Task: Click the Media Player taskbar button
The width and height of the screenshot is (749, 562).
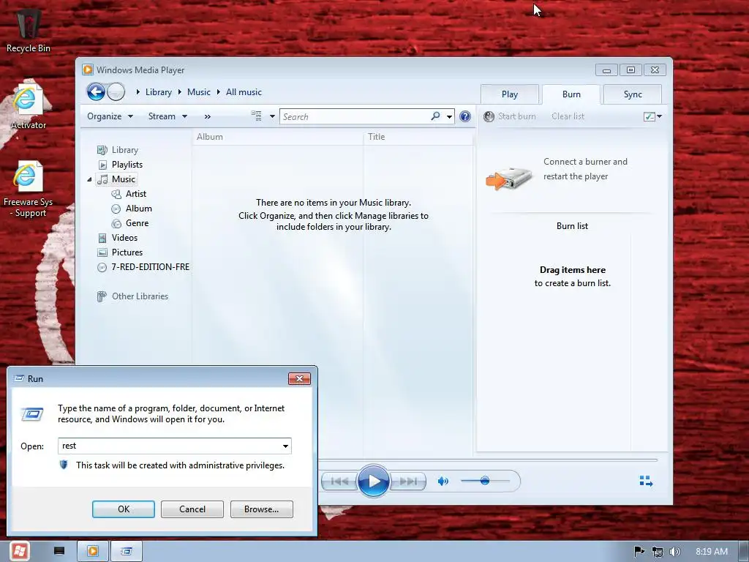Action: coord(93,551)
